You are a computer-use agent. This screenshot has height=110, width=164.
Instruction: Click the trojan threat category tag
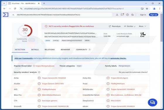(79, 66)
